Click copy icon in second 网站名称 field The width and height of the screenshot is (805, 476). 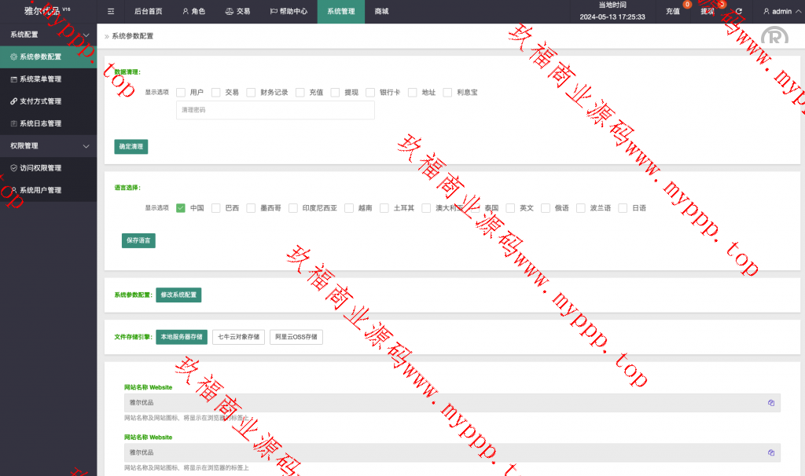(x=771, y=452)
